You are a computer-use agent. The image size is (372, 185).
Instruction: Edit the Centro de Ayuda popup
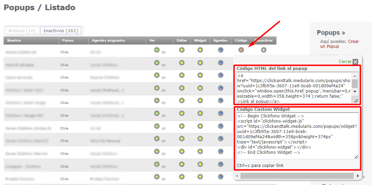182,75
